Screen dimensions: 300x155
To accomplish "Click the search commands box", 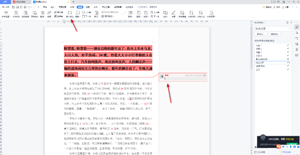I will pyautogui.click(x=147, y=7).
